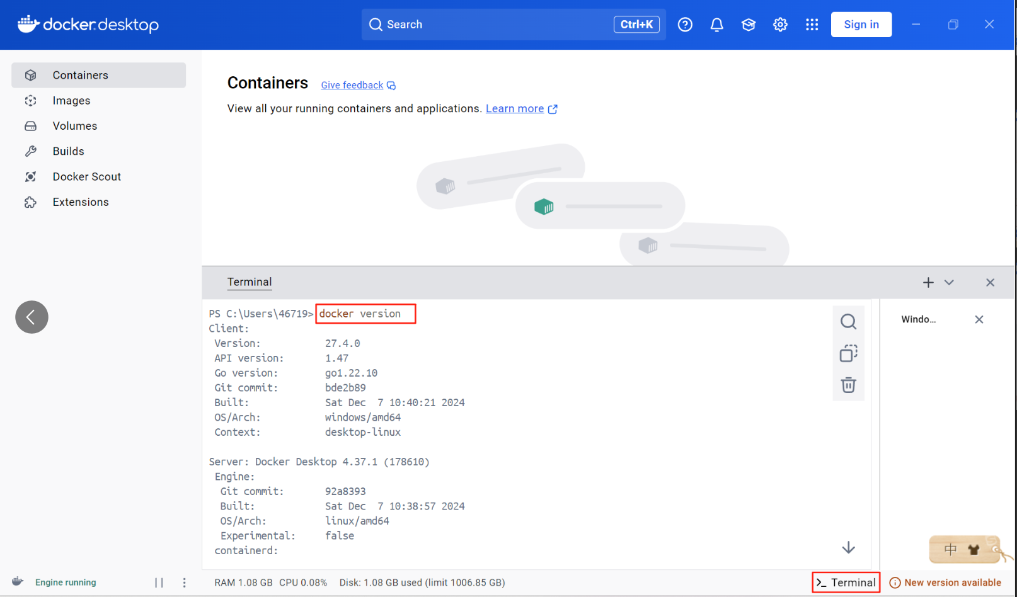Screen dimensions: 1017x597
Task: Open the apps grid icon
Action: 812,25
